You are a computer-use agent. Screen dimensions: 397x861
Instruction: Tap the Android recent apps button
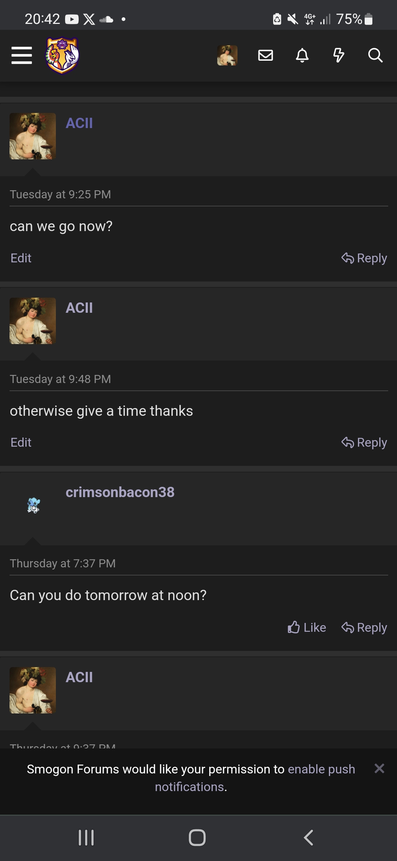coord(86,838)
